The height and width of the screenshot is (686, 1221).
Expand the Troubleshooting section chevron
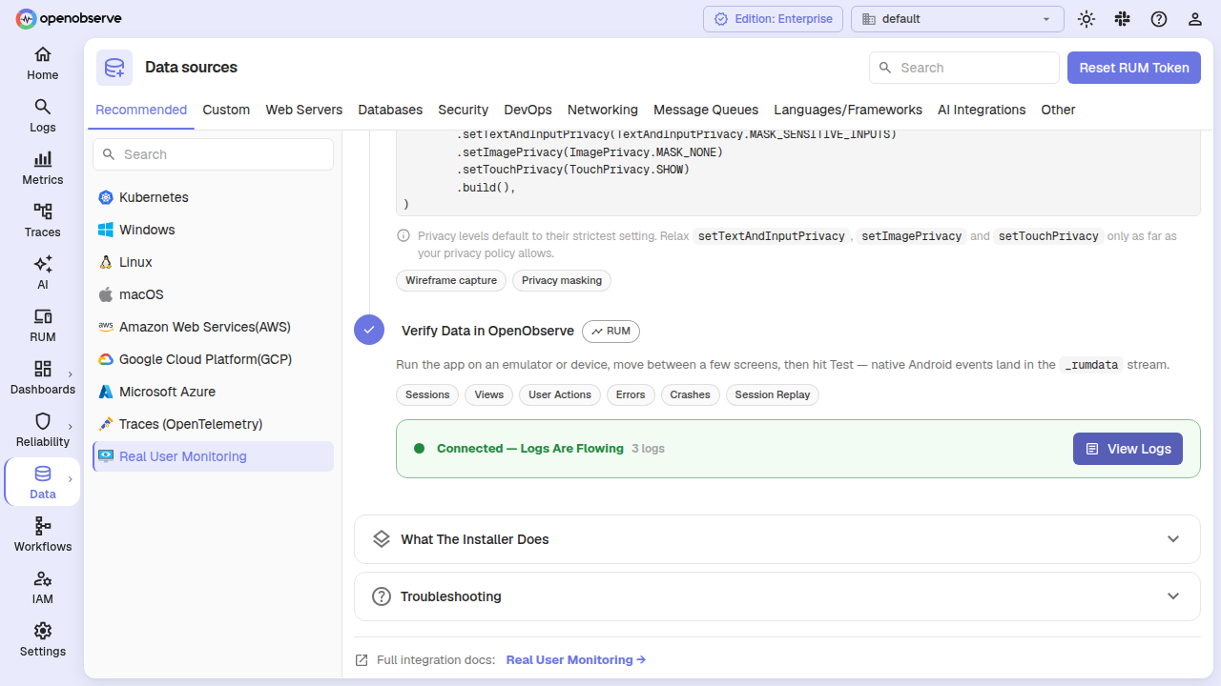pyautogui.click(x=1173, y=596)
